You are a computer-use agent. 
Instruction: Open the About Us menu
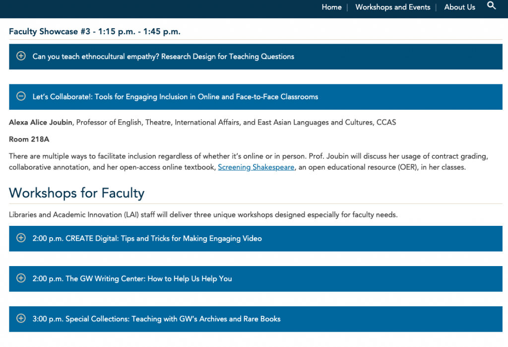click(459, 7)
